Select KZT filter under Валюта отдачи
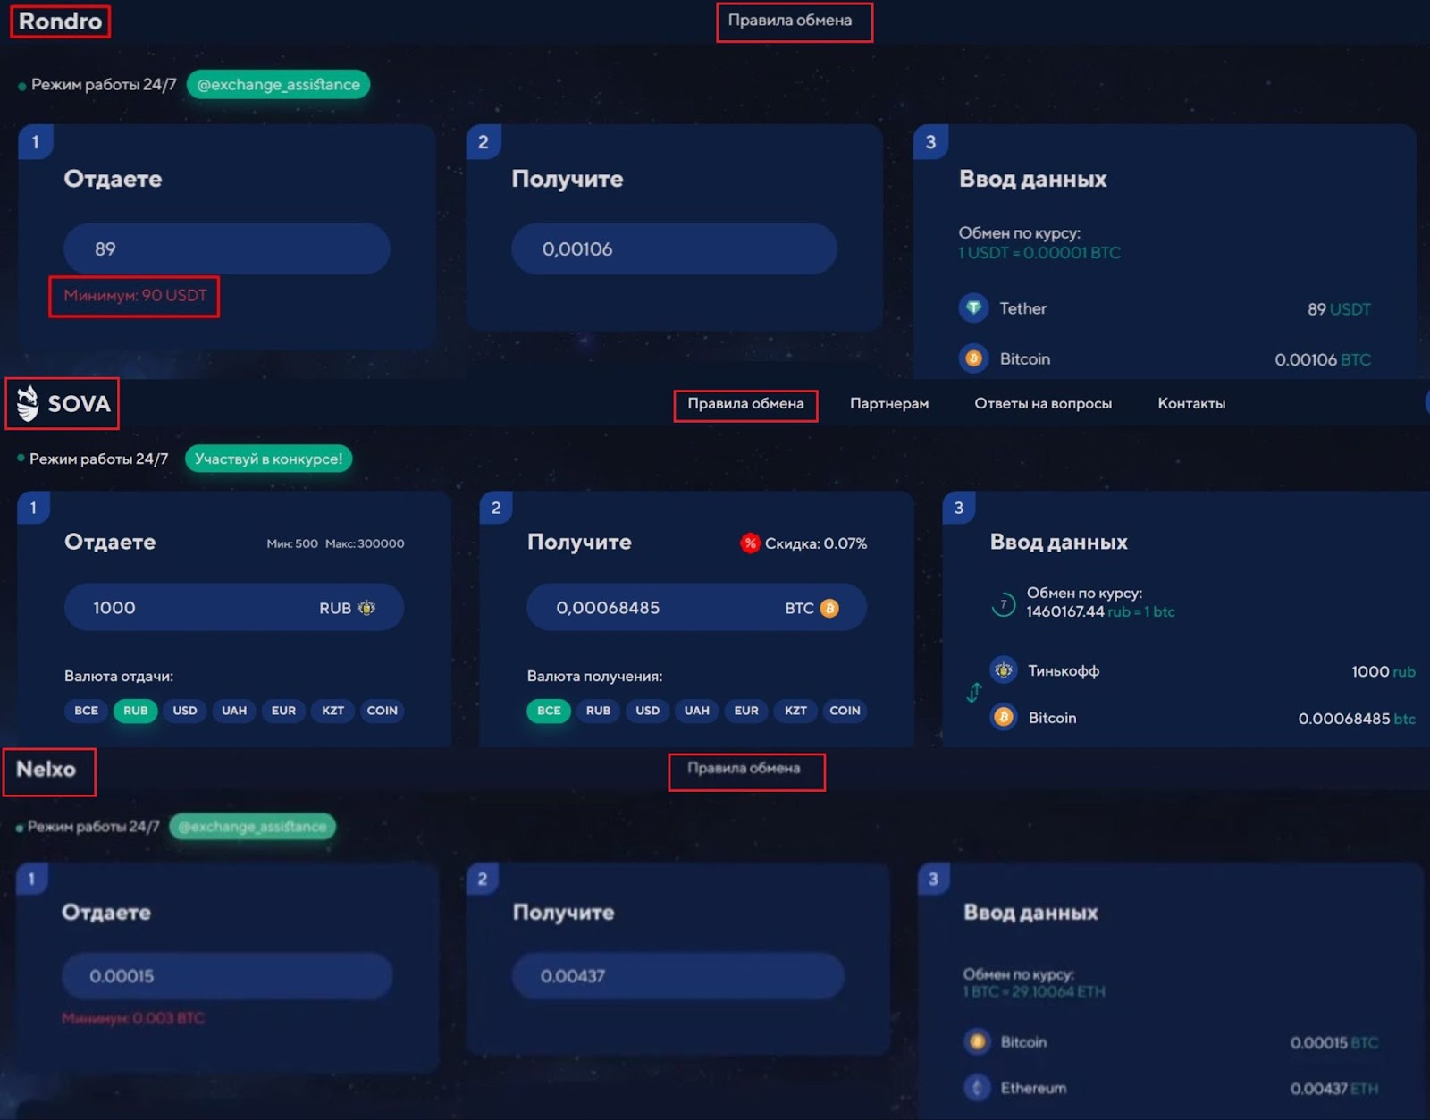Viewport: 1430px width, 1120px height. (332, 711)
